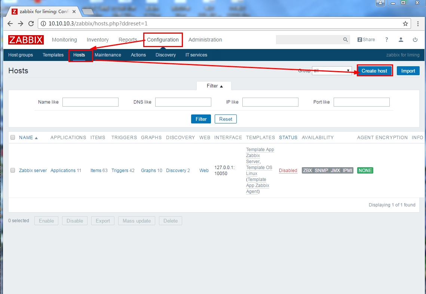Open a new browser tab
The image size is (426, 294).
tap(88, 12)
